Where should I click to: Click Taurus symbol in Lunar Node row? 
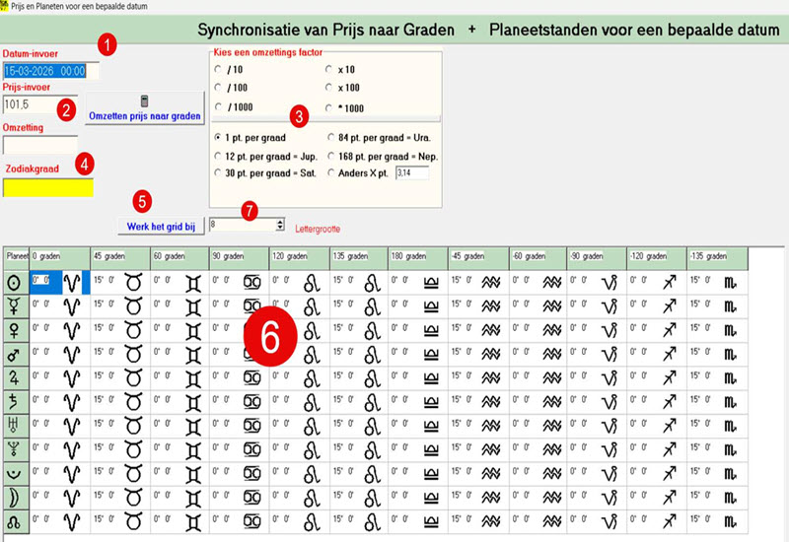(134, 521)
